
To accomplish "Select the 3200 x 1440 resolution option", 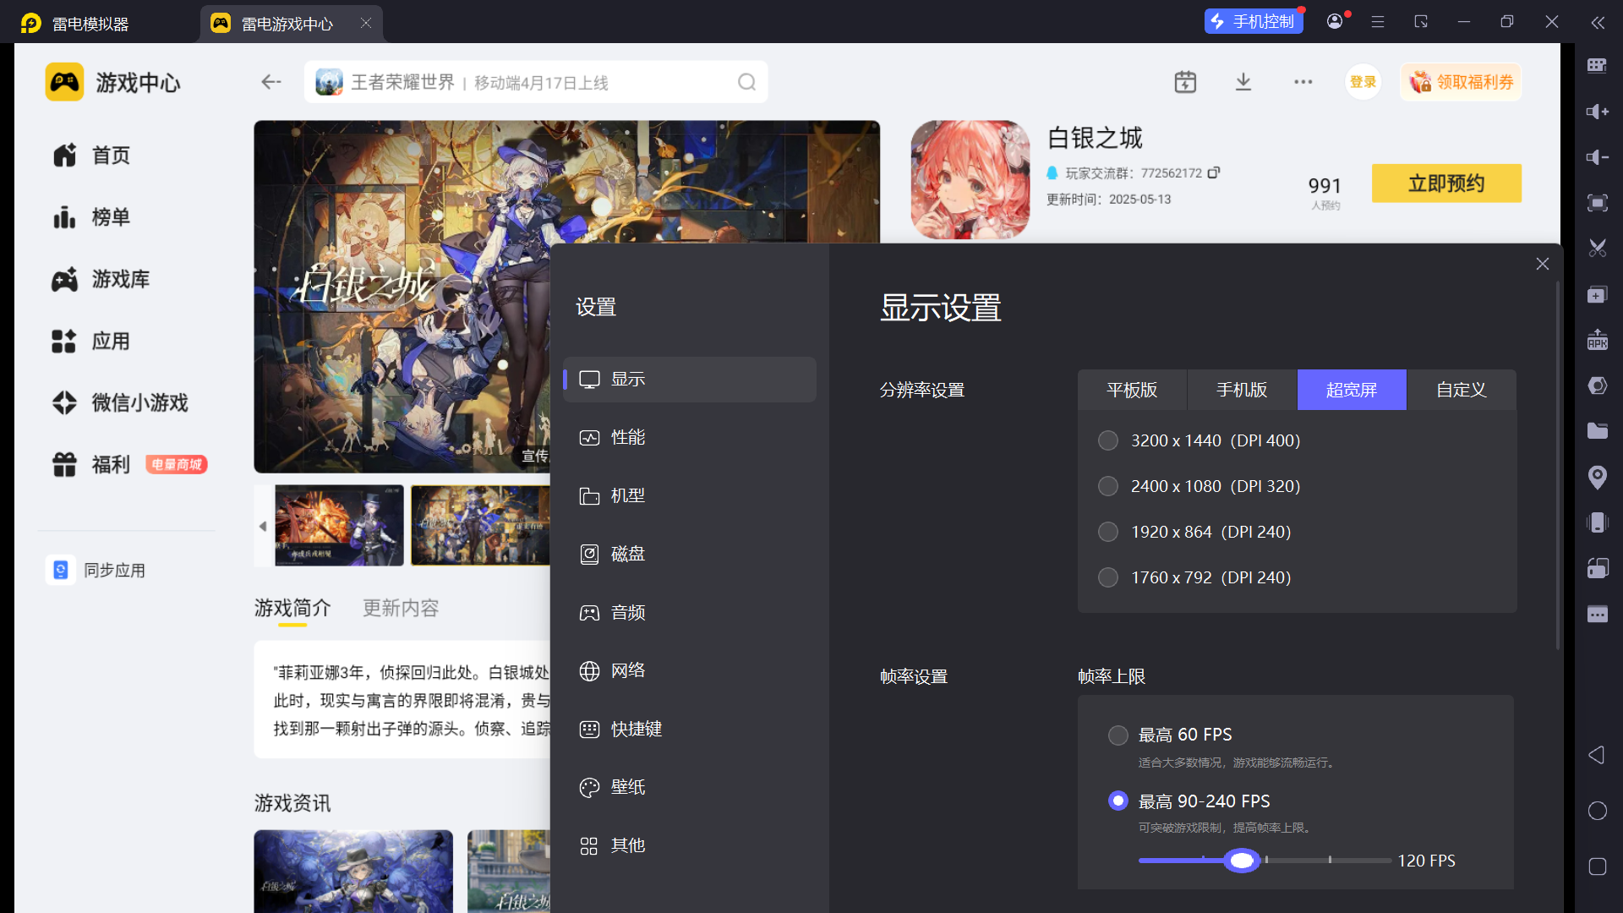I will click(x=1107, y=440).
